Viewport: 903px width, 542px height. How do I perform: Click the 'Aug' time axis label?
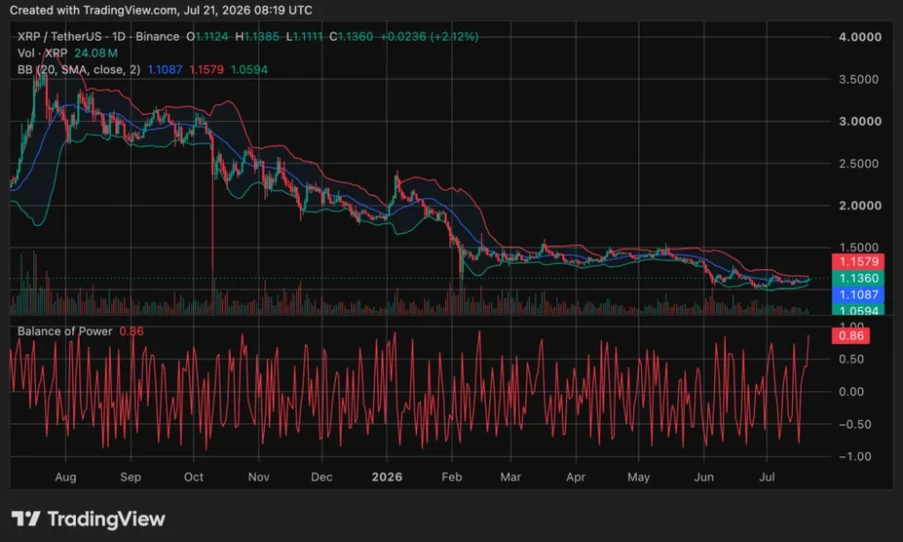65,478
